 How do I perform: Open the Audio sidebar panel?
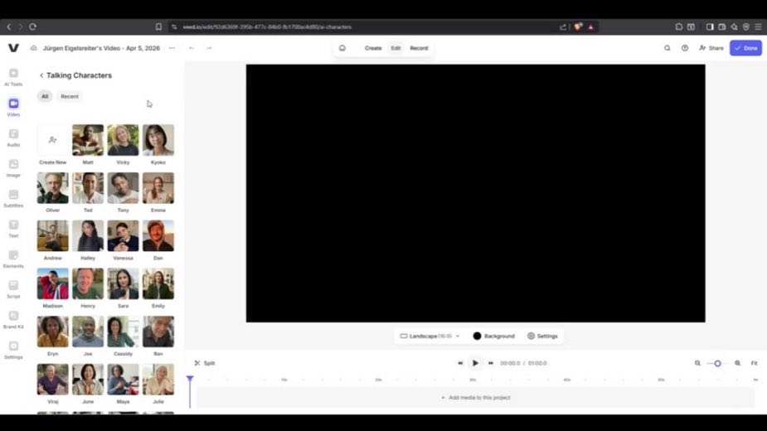13,138
